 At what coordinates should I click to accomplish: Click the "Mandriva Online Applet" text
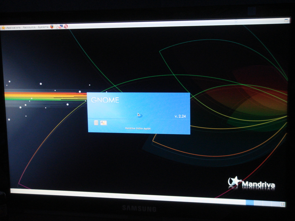pyautogui.click(x=138, y=129)
